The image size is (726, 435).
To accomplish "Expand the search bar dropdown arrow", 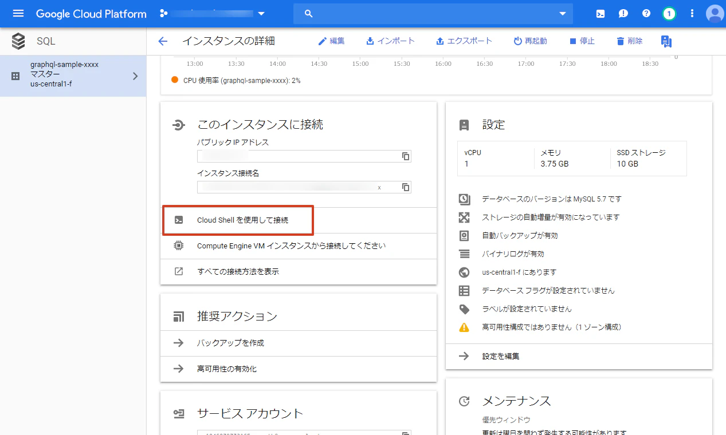I will tap(562, 14).
